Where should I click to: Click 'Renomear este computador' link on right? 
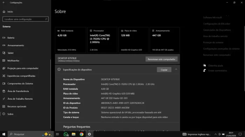pos(217,55)
